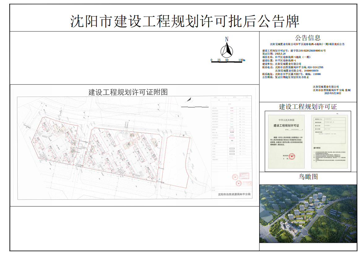
Task: Click the legend table in the site plan
Action: (x=230, y=130)
